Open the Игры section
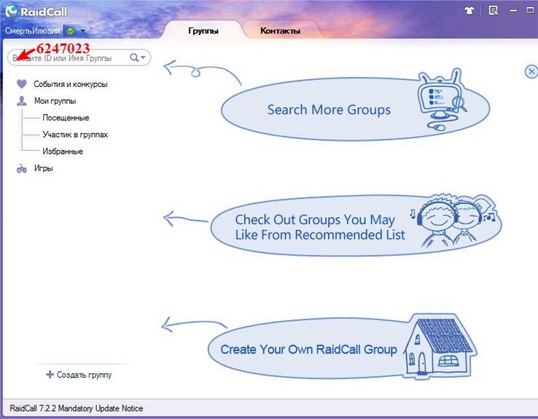 point(43,168)
